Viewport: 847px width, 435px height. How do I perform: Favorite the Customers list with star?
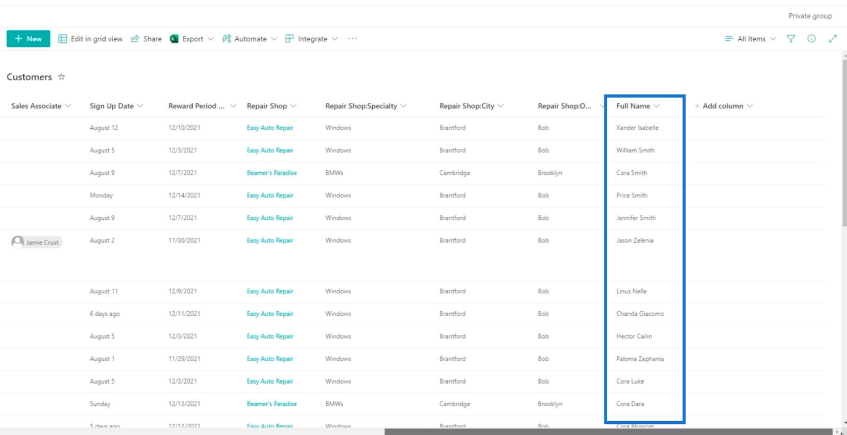(x=61, y=77)
